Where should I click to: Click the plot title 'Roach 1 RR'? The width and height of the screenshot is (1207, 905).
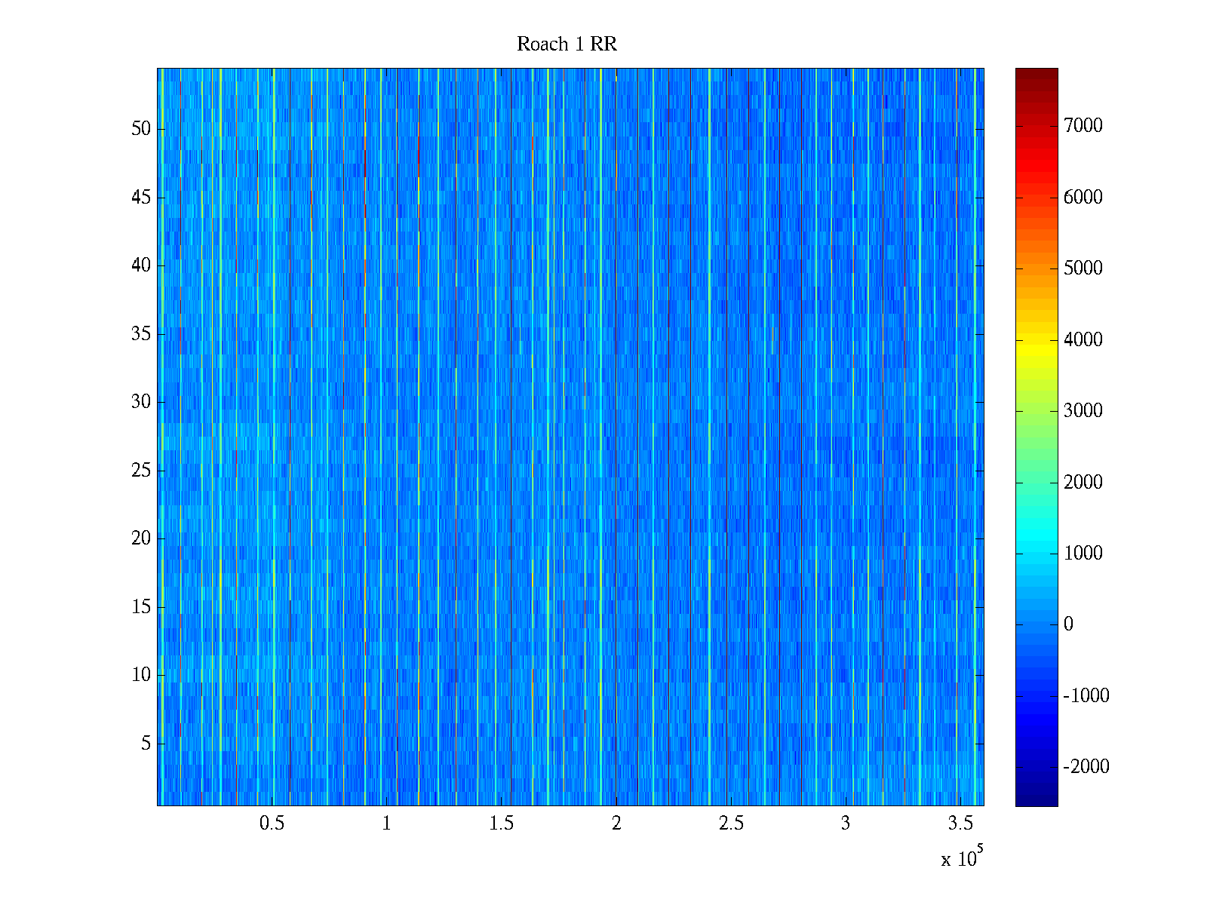point(567,44)
